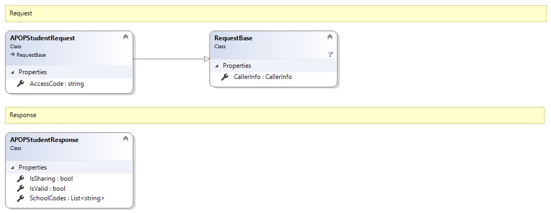Screen dimensions: 551x213
Task: Select the CallerInfo : CallerInfo property
Action: [x=263, y=77]
